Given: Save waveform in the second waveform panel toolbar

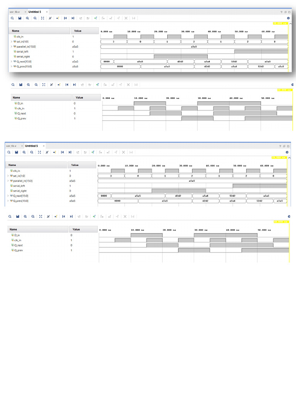Looking at the screenshot, I should (21, 85).
